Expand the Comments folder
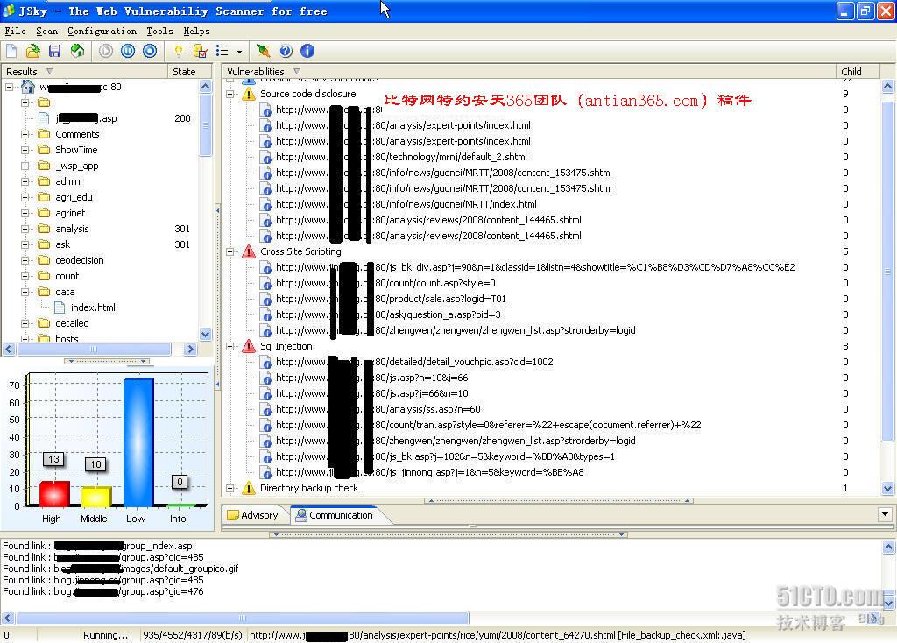This screenshot has width=897, height=643. 25,134
